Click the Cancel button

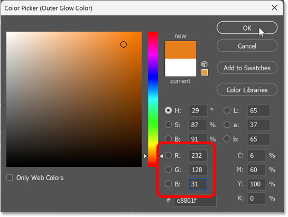(247, 46)
